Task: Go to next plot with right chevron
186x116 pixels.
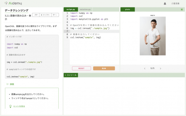Action: point(160,68)
